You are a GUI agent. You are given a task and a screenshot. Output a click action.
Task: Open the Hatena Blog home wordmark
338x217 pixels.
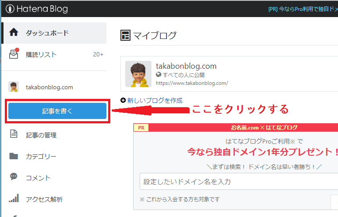42,9
